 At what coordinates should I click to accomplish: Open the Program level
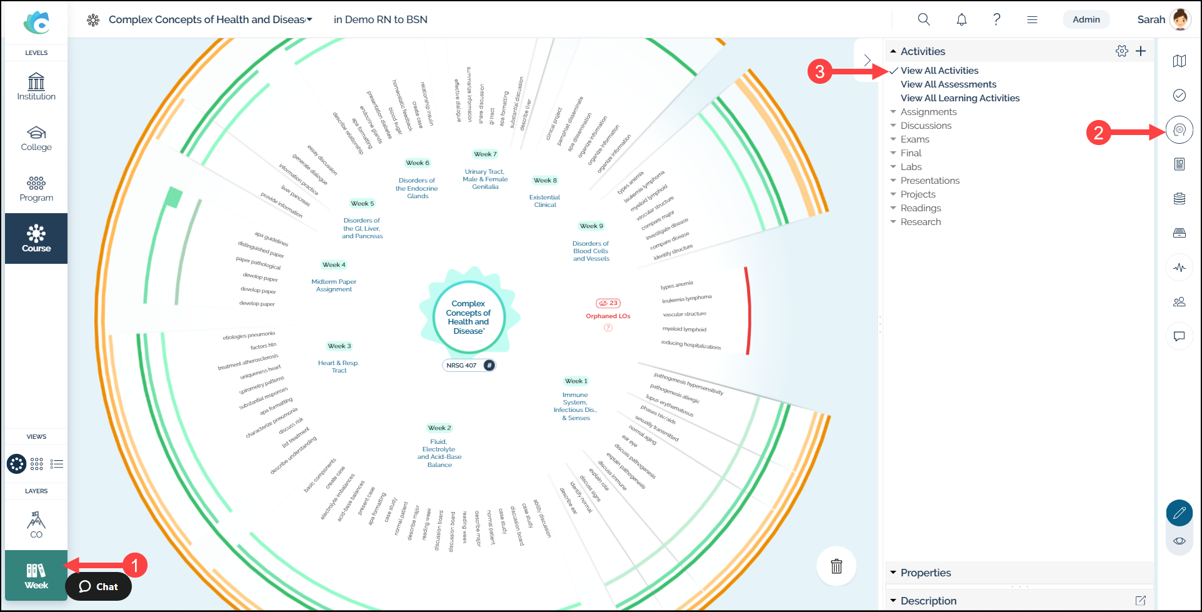coord(36,189)
